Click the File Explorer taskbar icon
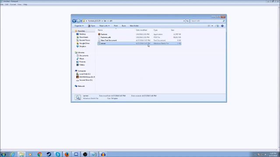The image size is (280, 157). click(x=21, y=154)
